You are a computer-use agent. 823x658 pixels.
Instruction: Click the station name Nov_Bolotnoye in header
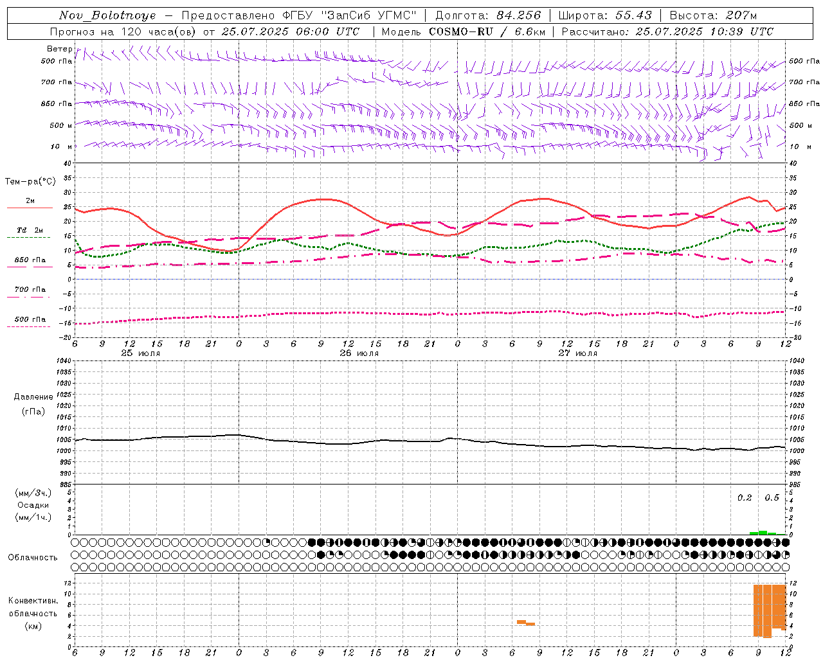[x=107, y=15]
